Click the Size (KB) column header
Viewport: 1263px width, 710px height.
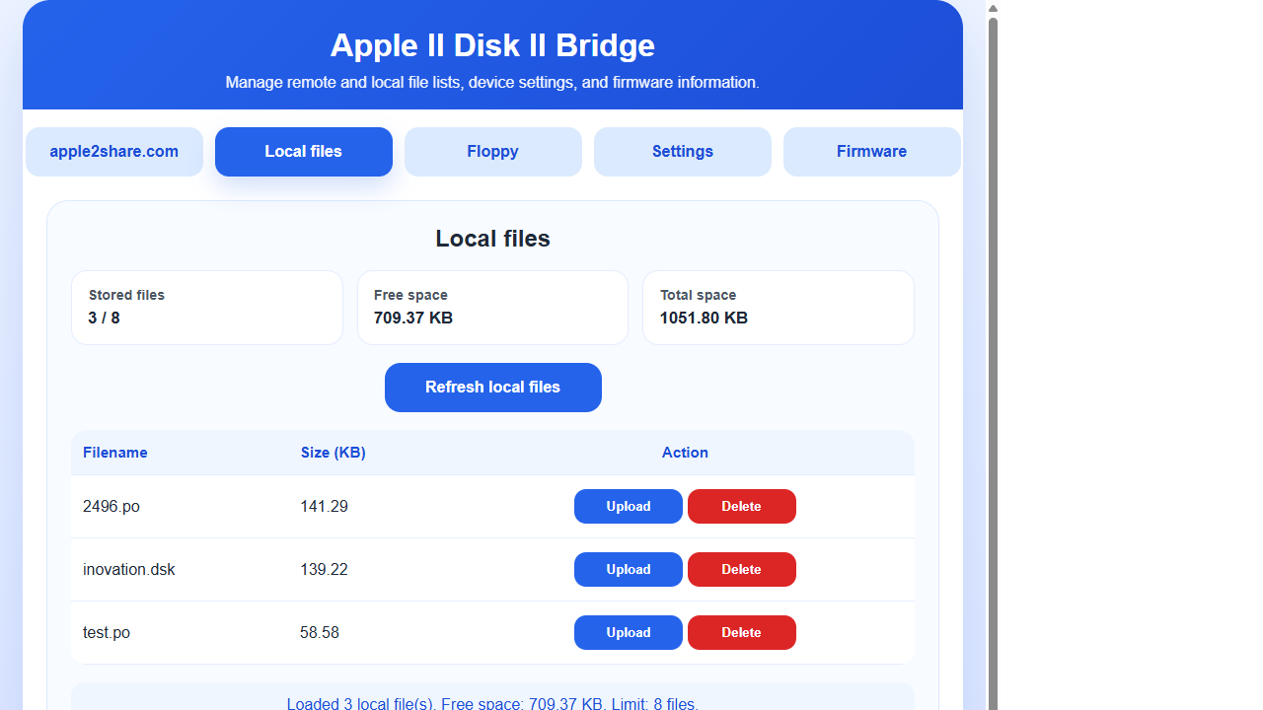tap(334, 453)
